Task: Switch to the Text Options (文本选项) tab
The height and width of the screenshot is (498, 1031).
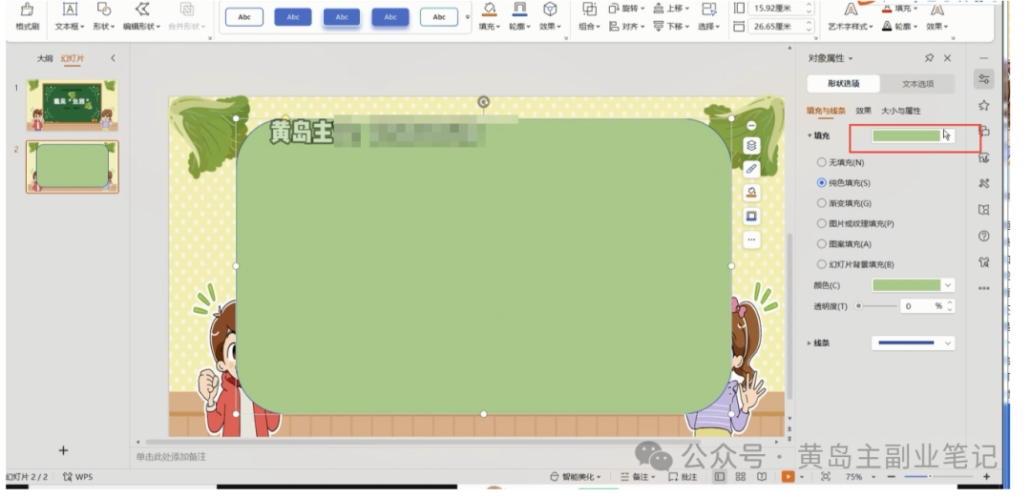Action: click(917, 84)
